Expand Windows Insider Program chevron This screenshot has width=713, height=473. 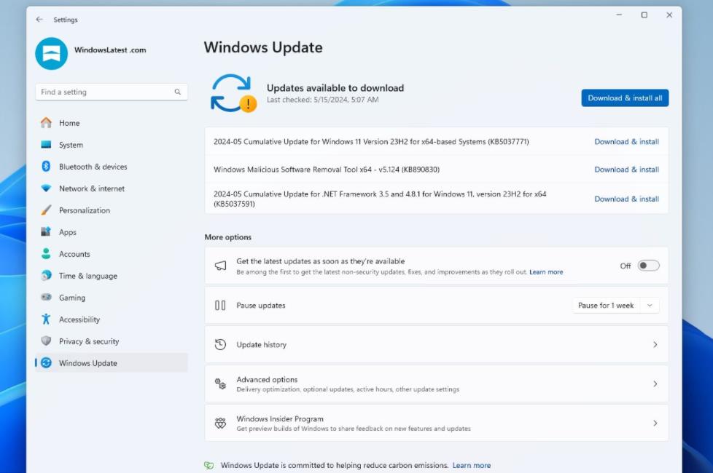coord(655,424)
